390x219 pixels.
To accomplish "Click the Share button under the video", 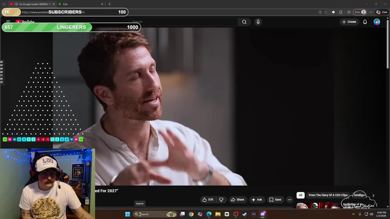I will pyautogui.click(x=237, y=200).
